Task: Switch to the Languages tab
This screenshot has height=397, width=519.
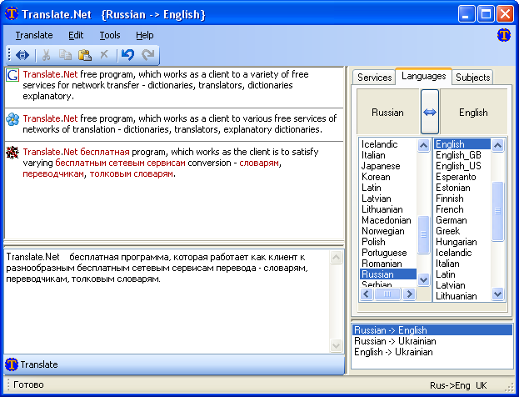Action: (424, 76)
